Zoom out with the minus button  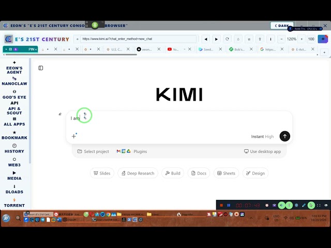(x=281, y=39)
